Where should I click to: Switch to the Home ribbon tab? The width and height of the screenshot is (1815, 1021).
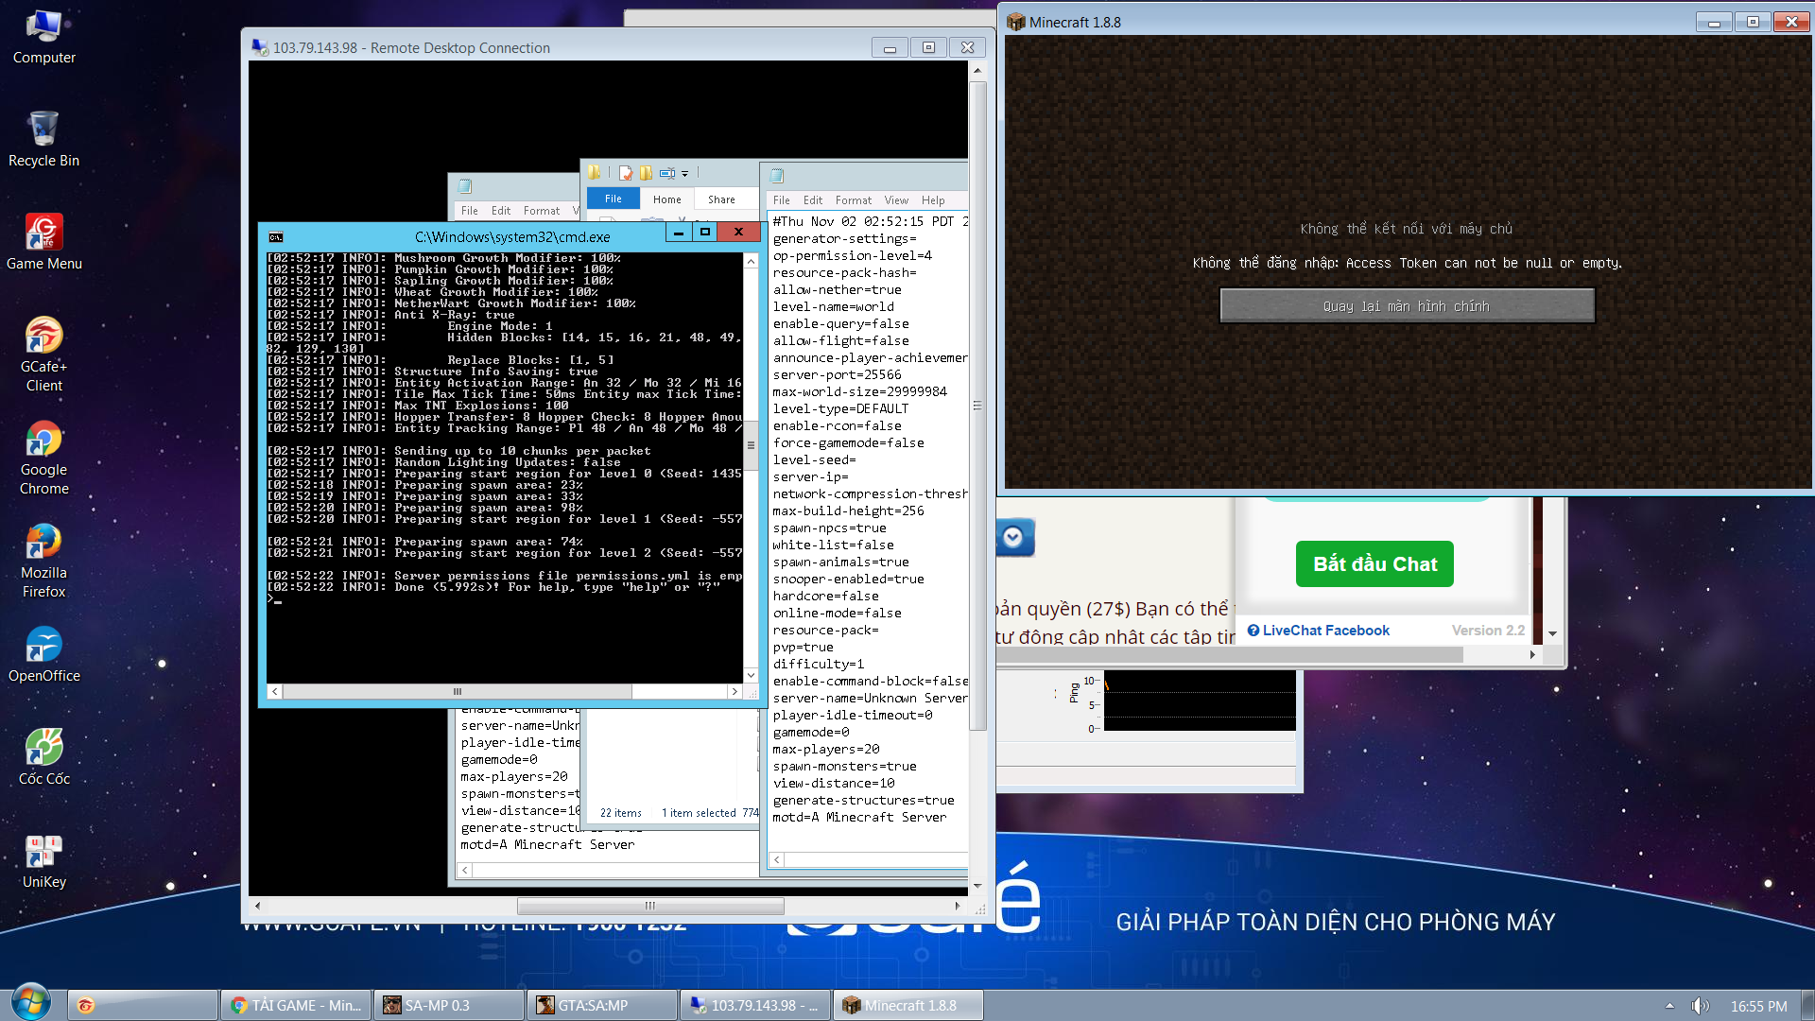tap(666, 199)
